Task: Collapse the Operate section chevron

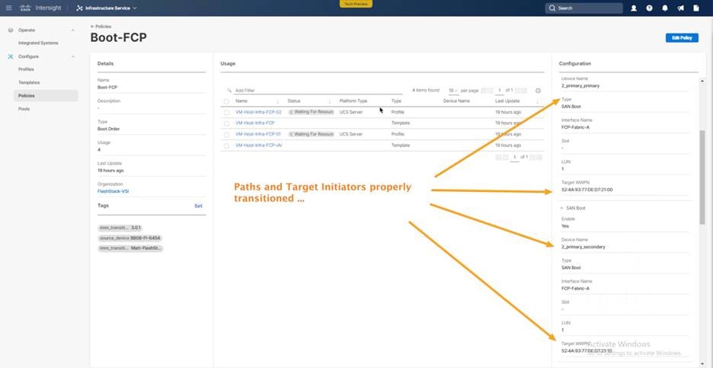Action: (73, 30)
